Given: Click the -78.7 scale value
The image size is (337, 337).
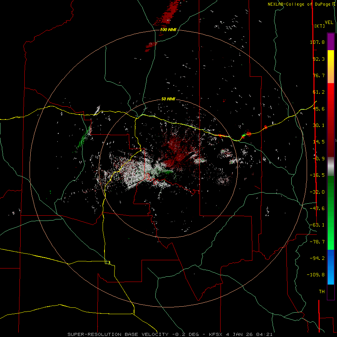Looking at the screenshot, I should 317,242.
